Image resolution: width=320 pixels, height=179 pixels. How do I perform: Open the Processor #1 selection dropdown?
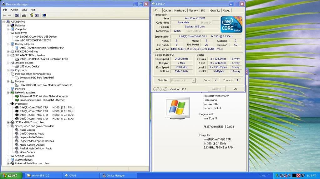(193, 80)
